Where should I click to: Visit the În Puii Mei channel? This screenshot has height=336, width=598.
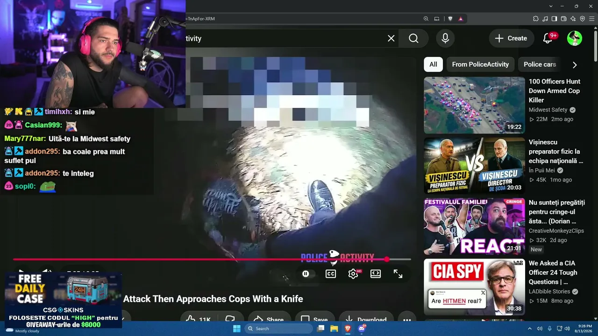click(x=542, y=170)
